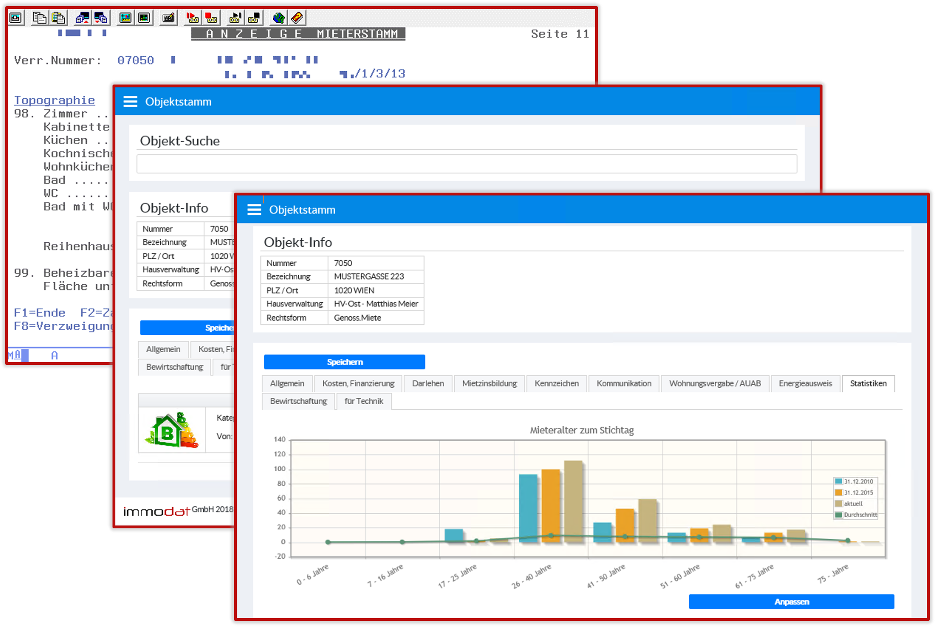Click into the Objekt-Suche search field

click(x=467, y=164)
